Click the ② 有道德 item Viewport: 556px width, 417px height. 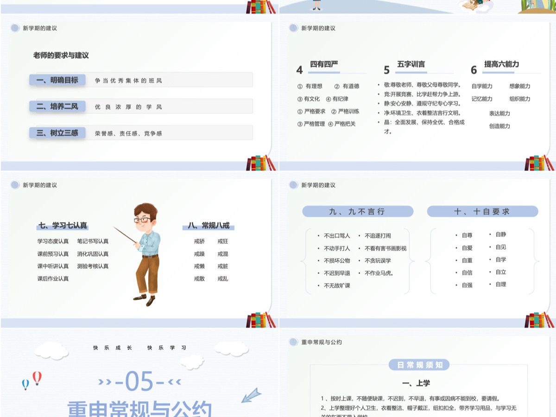(x=347, y=86)
